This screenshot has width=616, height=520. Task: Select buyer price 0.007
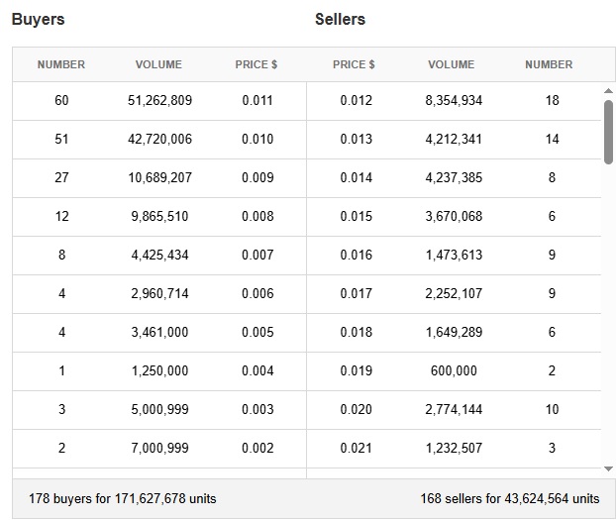(257, 256)
